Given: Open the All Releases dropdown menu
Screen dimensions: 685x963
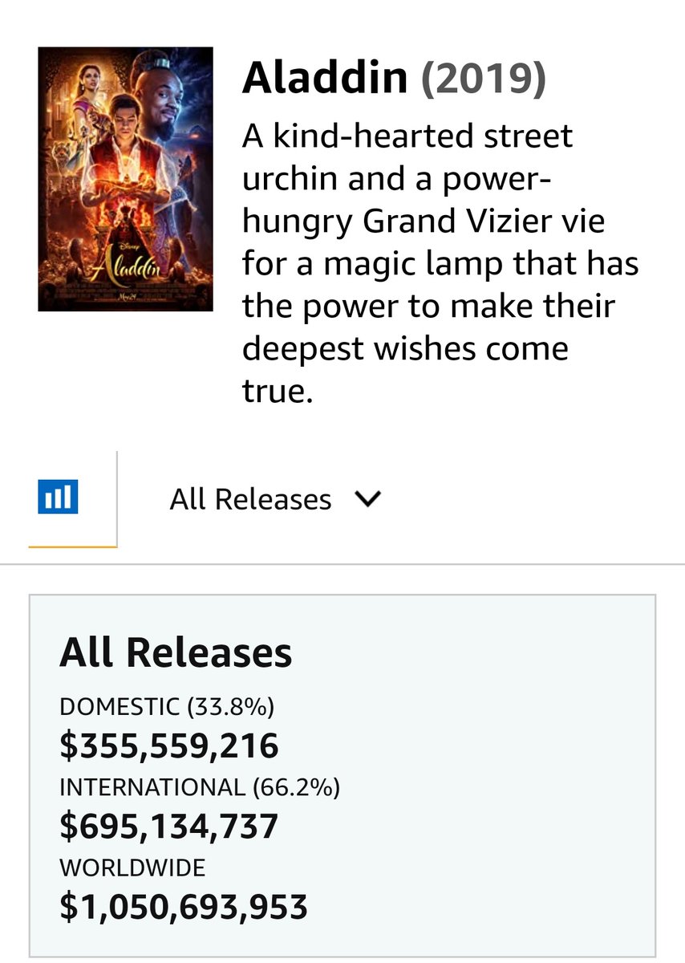Looking at the screenshot, I should pos(275,499).
